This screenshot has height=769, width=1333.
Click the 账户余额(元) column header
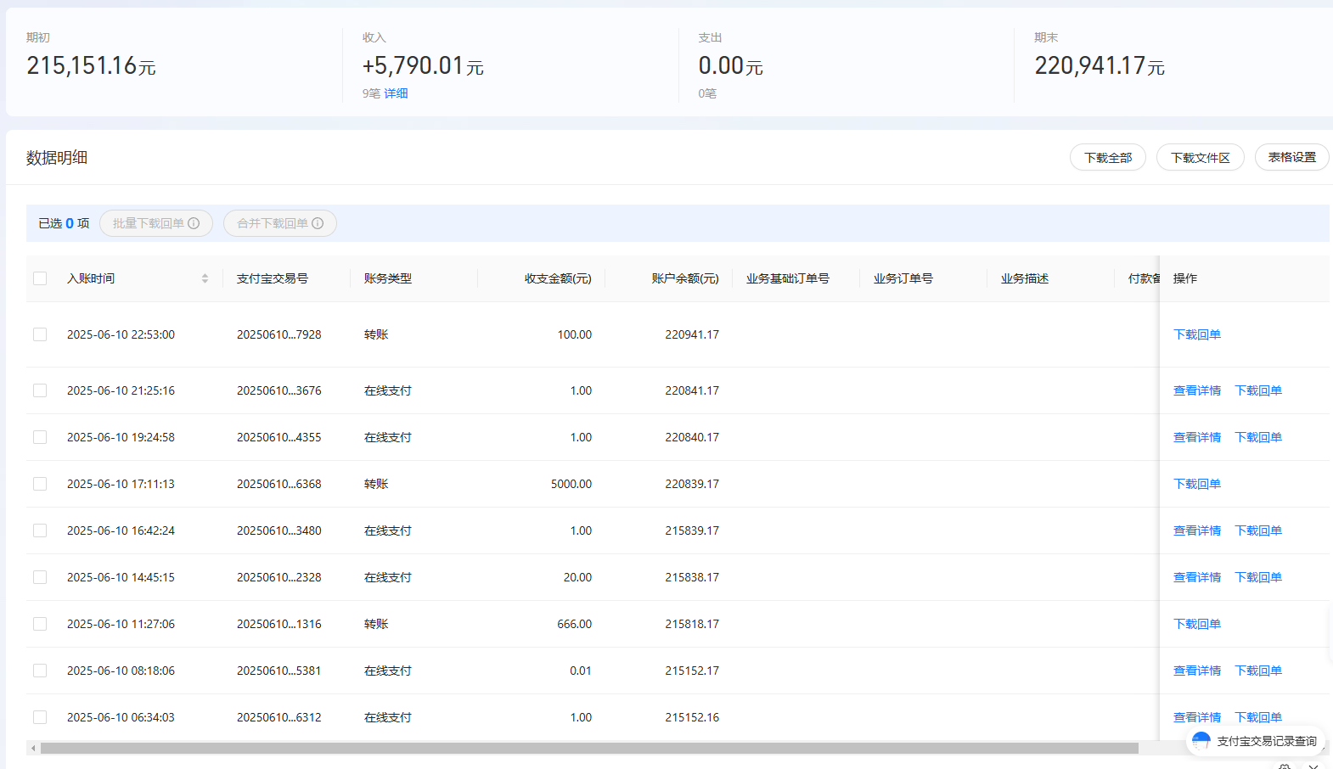coord(685,278)
